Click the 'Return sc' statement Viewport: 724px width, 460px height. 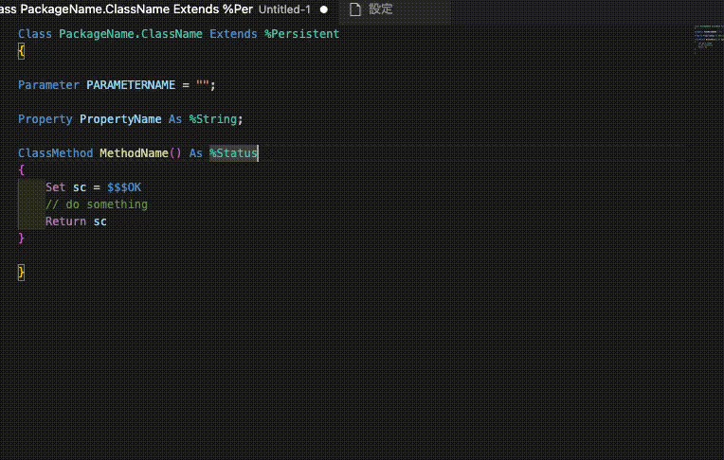point(76,221)
